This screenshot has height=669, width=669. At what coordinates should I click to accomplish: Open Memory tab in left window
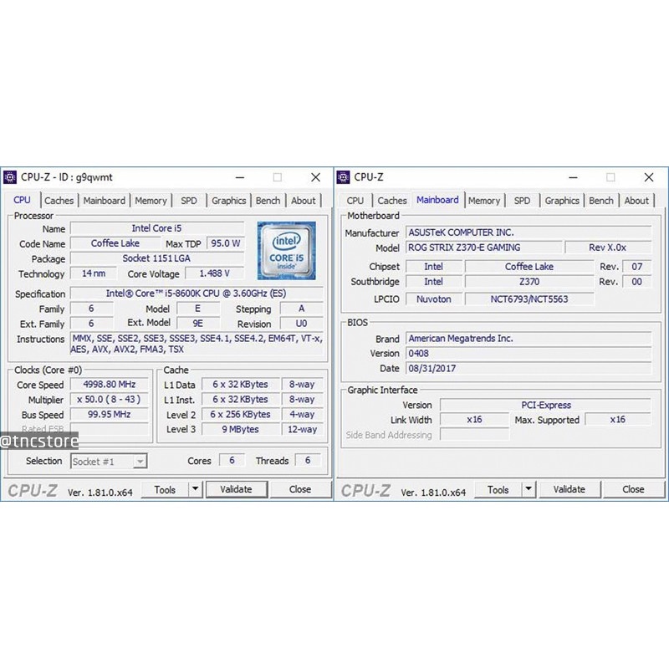(x=151, y=201)
